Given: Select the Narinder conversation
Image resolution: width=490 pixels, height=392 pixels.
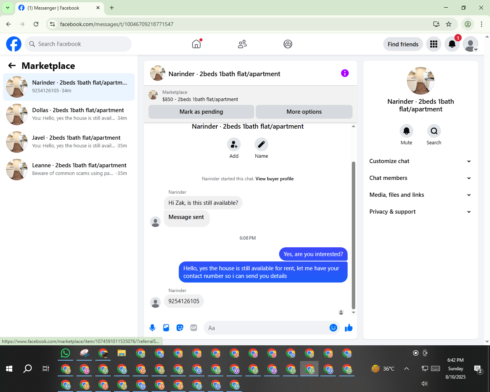Looking at the screenshot, I should 69,87.
